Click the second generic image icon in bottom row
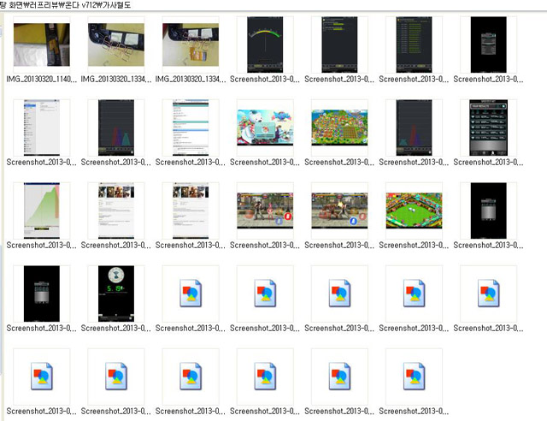The width and height of the screenshot is (547, 421). tap(117, 377)
